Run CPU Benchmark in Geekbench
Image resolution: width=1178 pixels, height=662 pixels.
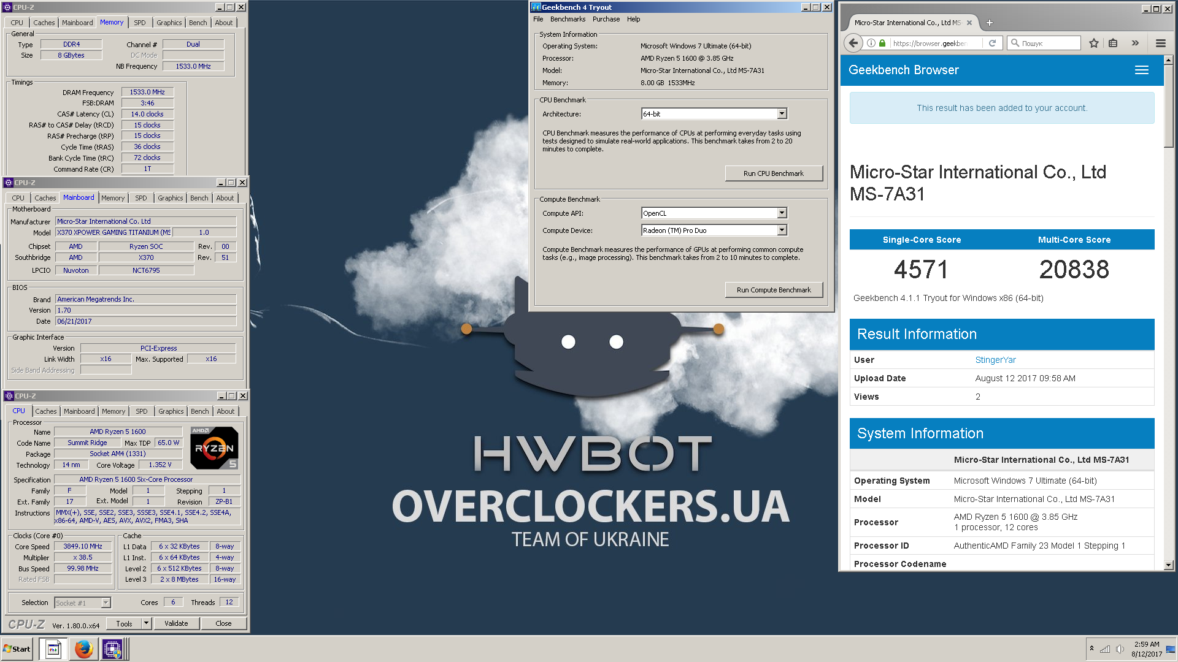773,173
